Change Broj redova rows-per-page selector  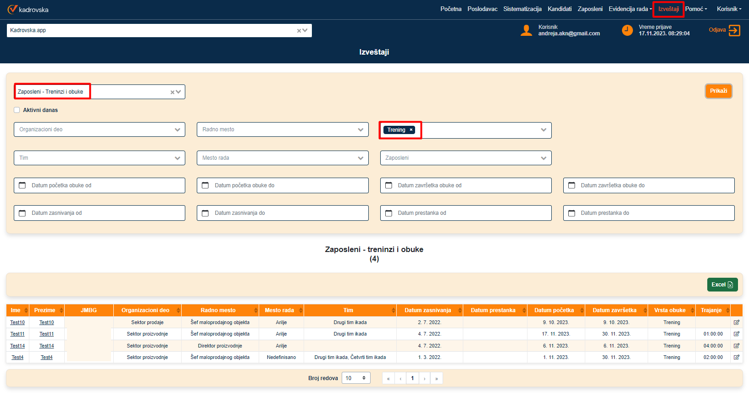[356, 378]
